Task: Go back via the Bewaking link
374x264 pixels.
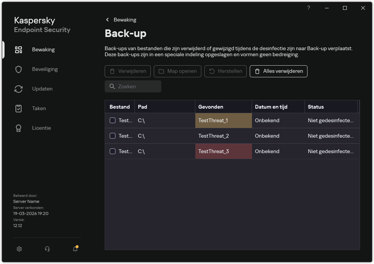Action: tap(121, 20)
